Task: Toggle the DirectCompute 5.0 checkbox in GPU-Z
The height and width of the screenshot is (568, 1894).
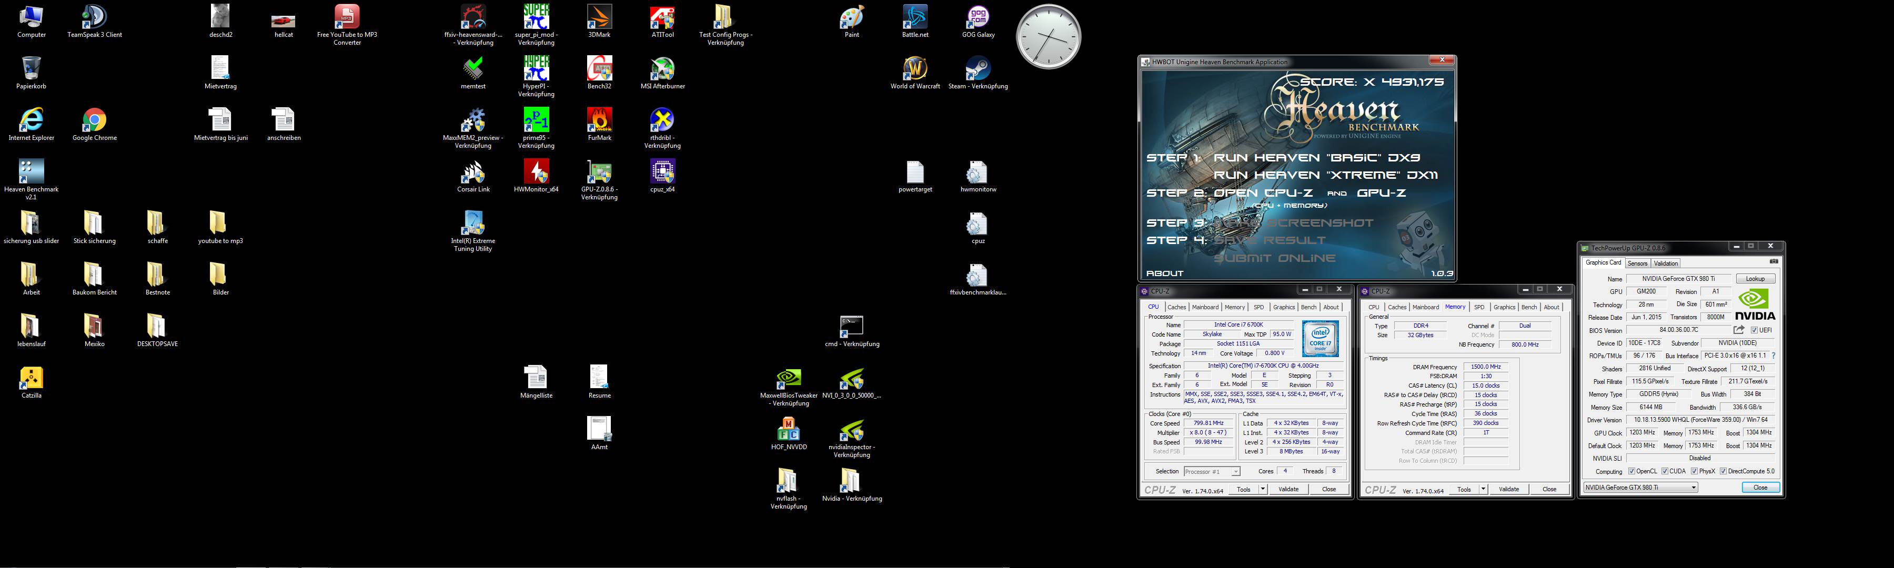Action: click(1722, 471)
